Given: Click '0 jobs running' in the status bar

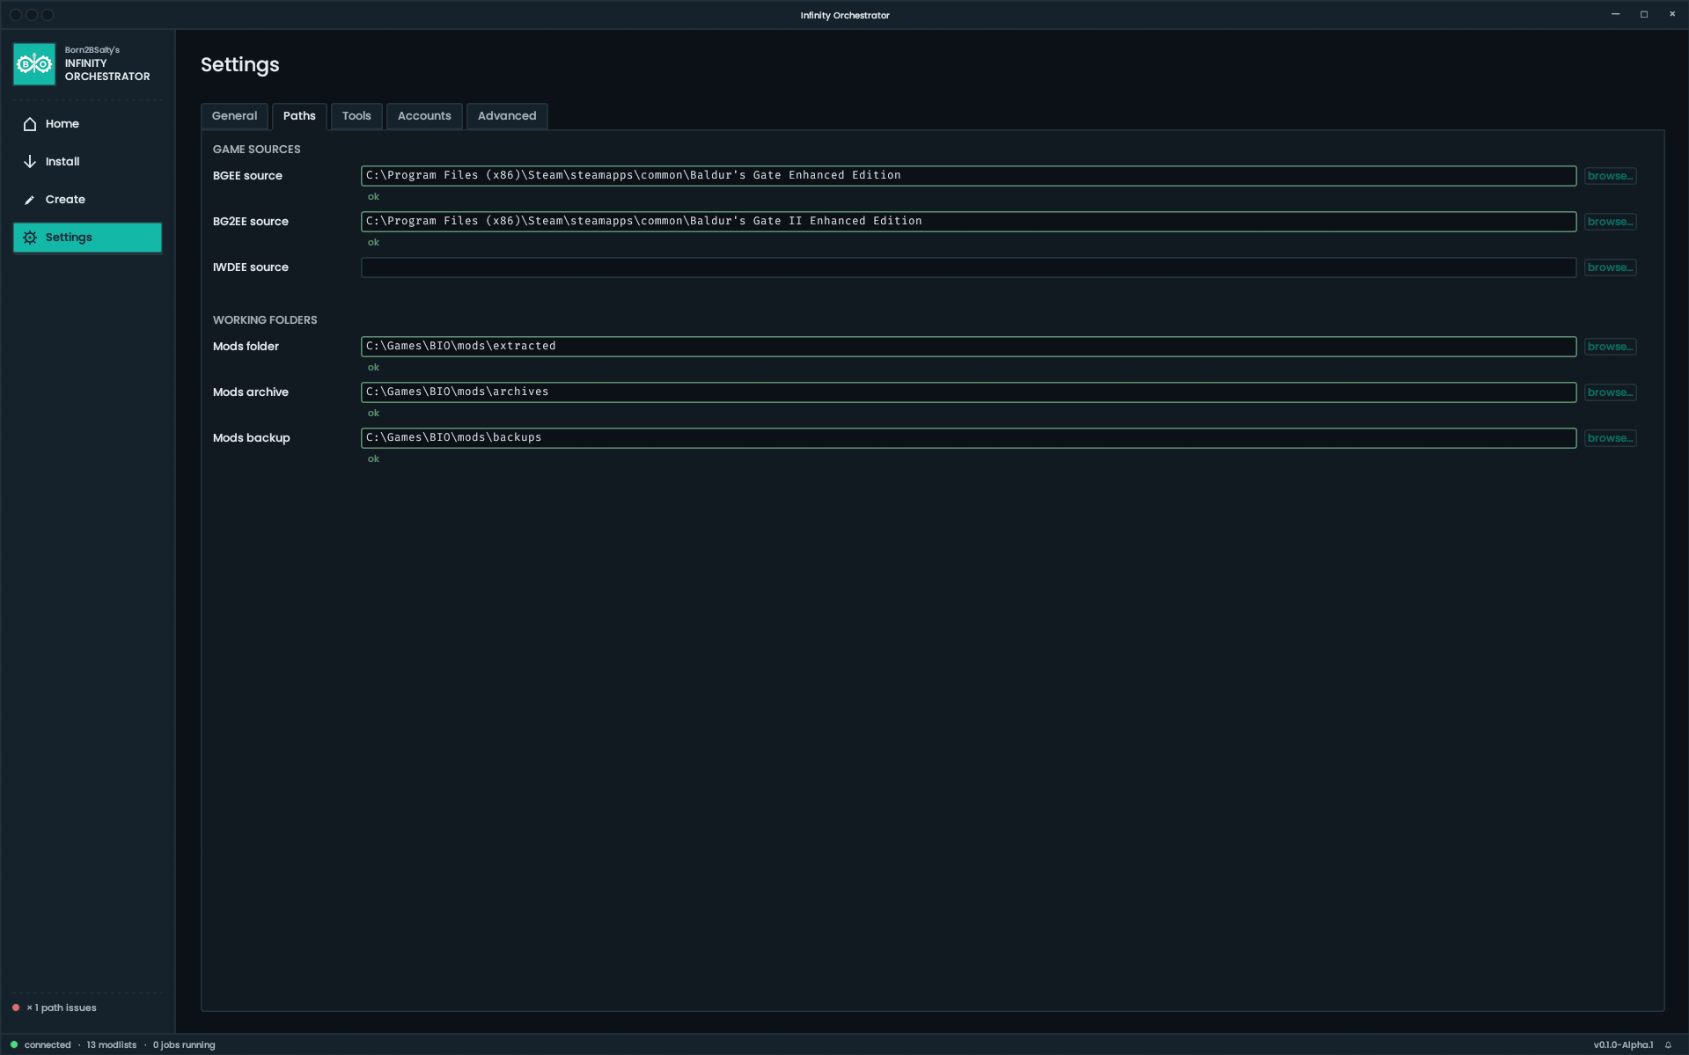Looking at the screenshot, I should [184, 1045].
